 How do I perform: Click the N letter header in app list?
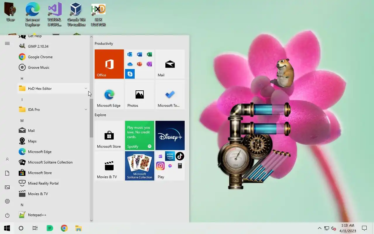[x=22, y=205]
